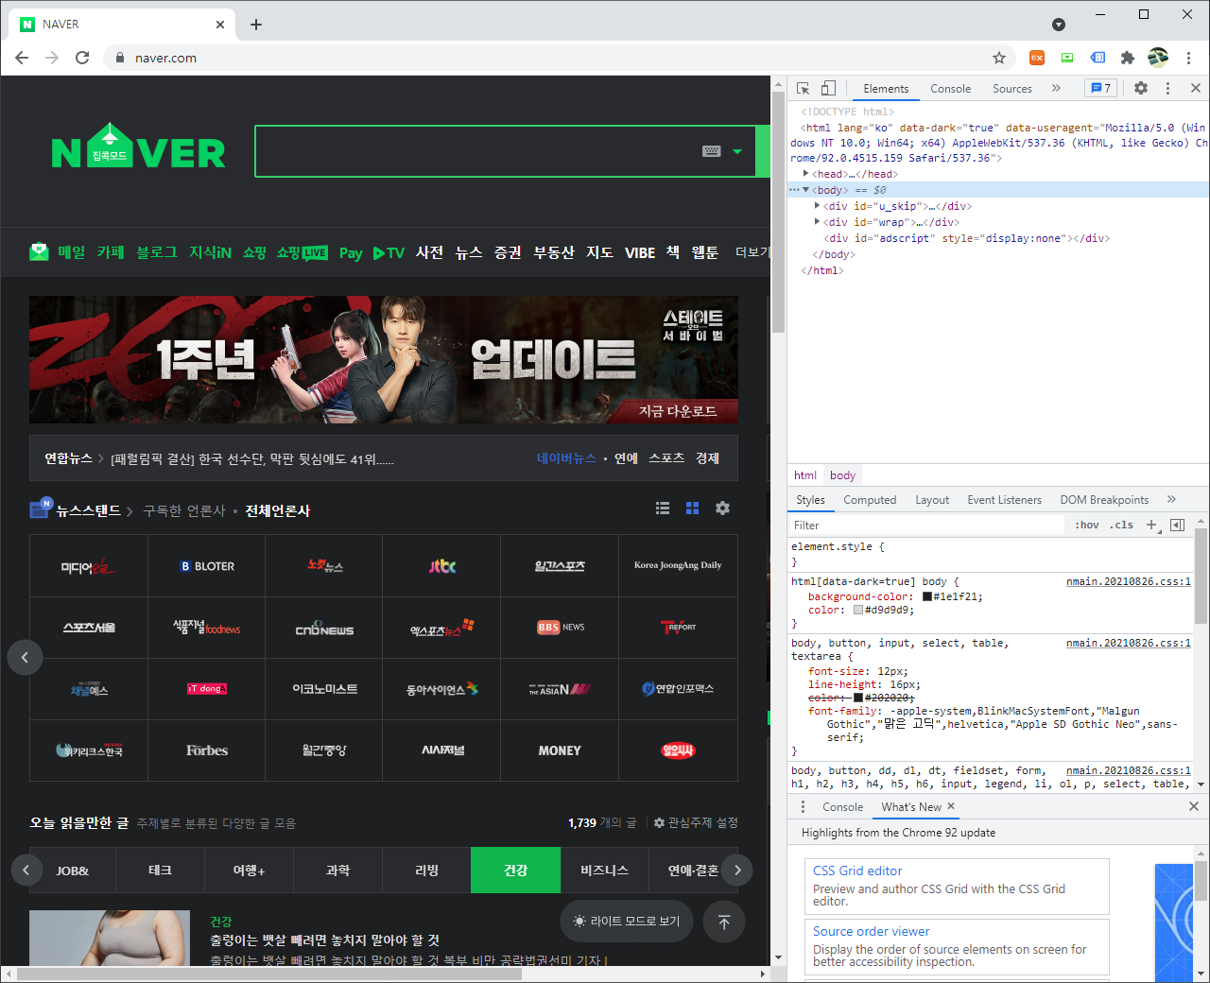Image resolution: width=1210 pixels, height=983 pixels.
Task: Show more DevTools tabs chevron
Action: pos(1056,88)
